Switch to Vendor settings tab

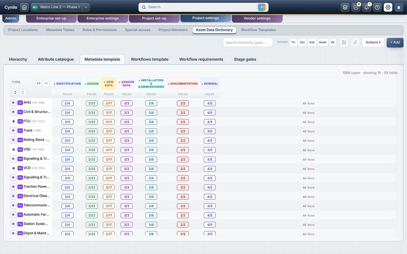(257, 18)
